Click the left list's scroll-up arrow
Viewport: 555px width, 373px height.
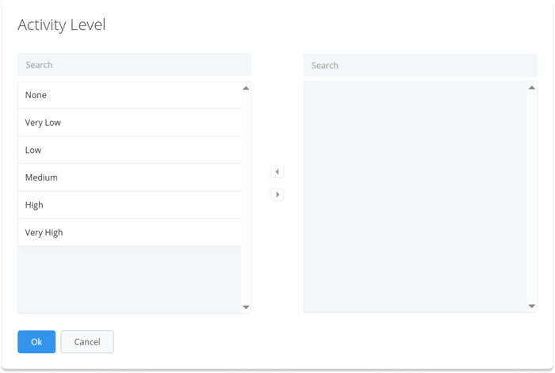click(246, 88)
